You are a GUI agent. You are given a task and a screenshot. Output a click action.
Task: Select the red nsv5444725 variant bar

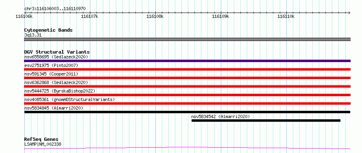point(187,95)
